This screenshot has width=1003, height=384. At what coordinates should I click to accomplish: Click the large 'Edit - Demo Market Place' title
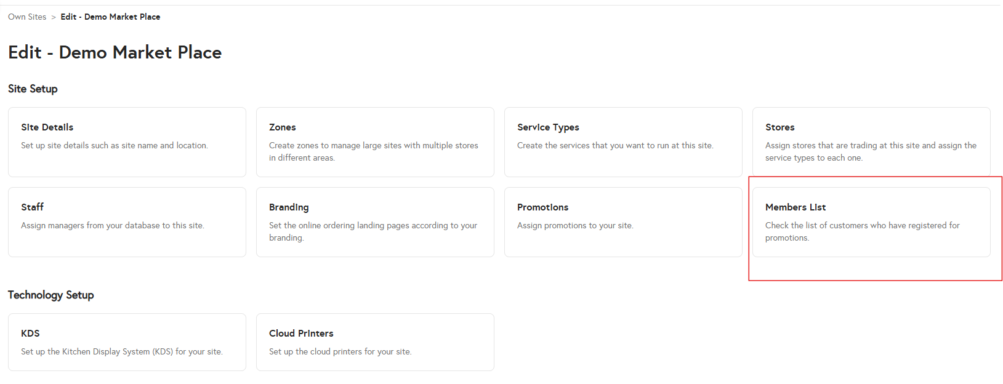point(115,52)
